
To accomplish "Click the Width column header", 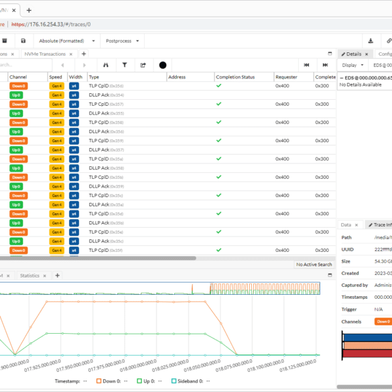I will [x=77, y=77].
